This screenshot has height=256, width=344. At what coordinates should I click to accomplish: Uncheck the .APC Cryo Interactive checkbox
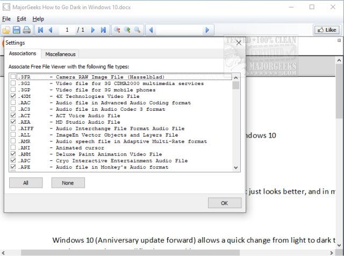click(x=13, y=160)
